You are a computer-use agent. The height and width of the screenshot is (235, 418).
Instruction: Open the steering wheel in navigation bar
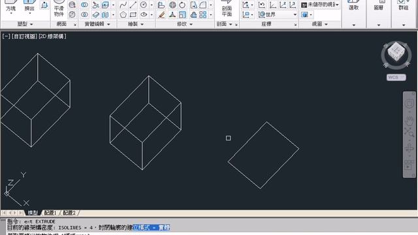tap(410, 103)
